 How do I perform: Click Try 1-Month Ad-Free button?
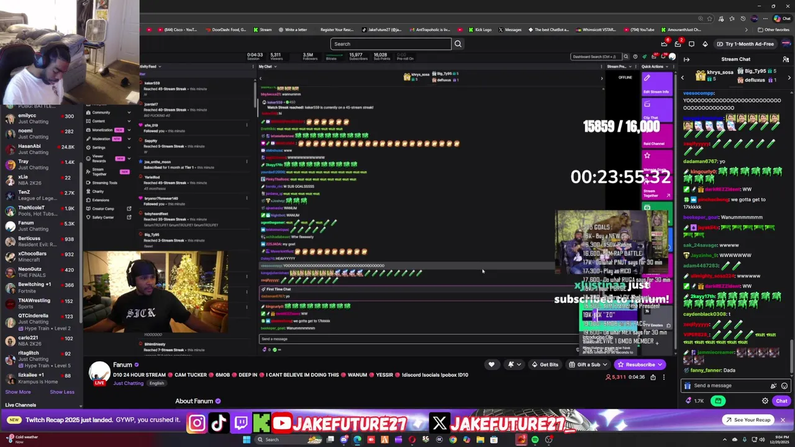tap(745, 43)
